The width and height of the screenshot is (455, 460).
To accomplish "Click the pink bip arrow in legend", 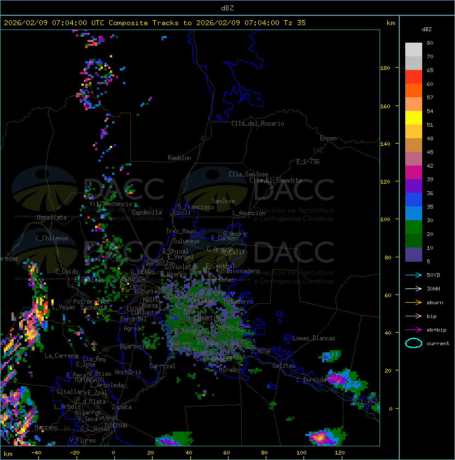I will click(x=413, y=316).
